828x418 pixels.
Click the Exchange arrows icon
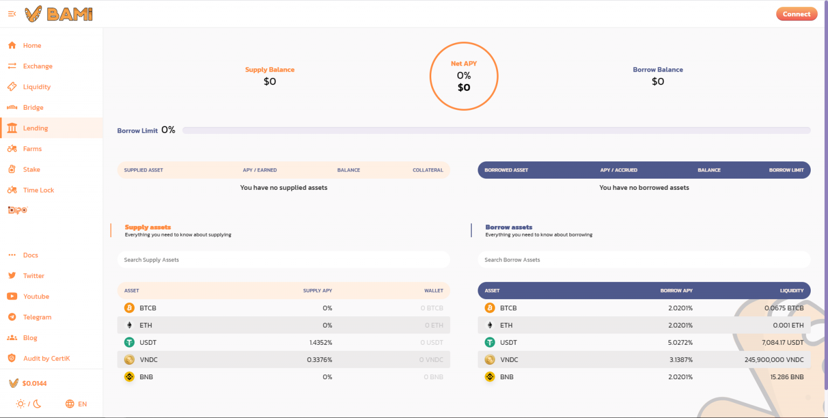[x=12, y=66]
